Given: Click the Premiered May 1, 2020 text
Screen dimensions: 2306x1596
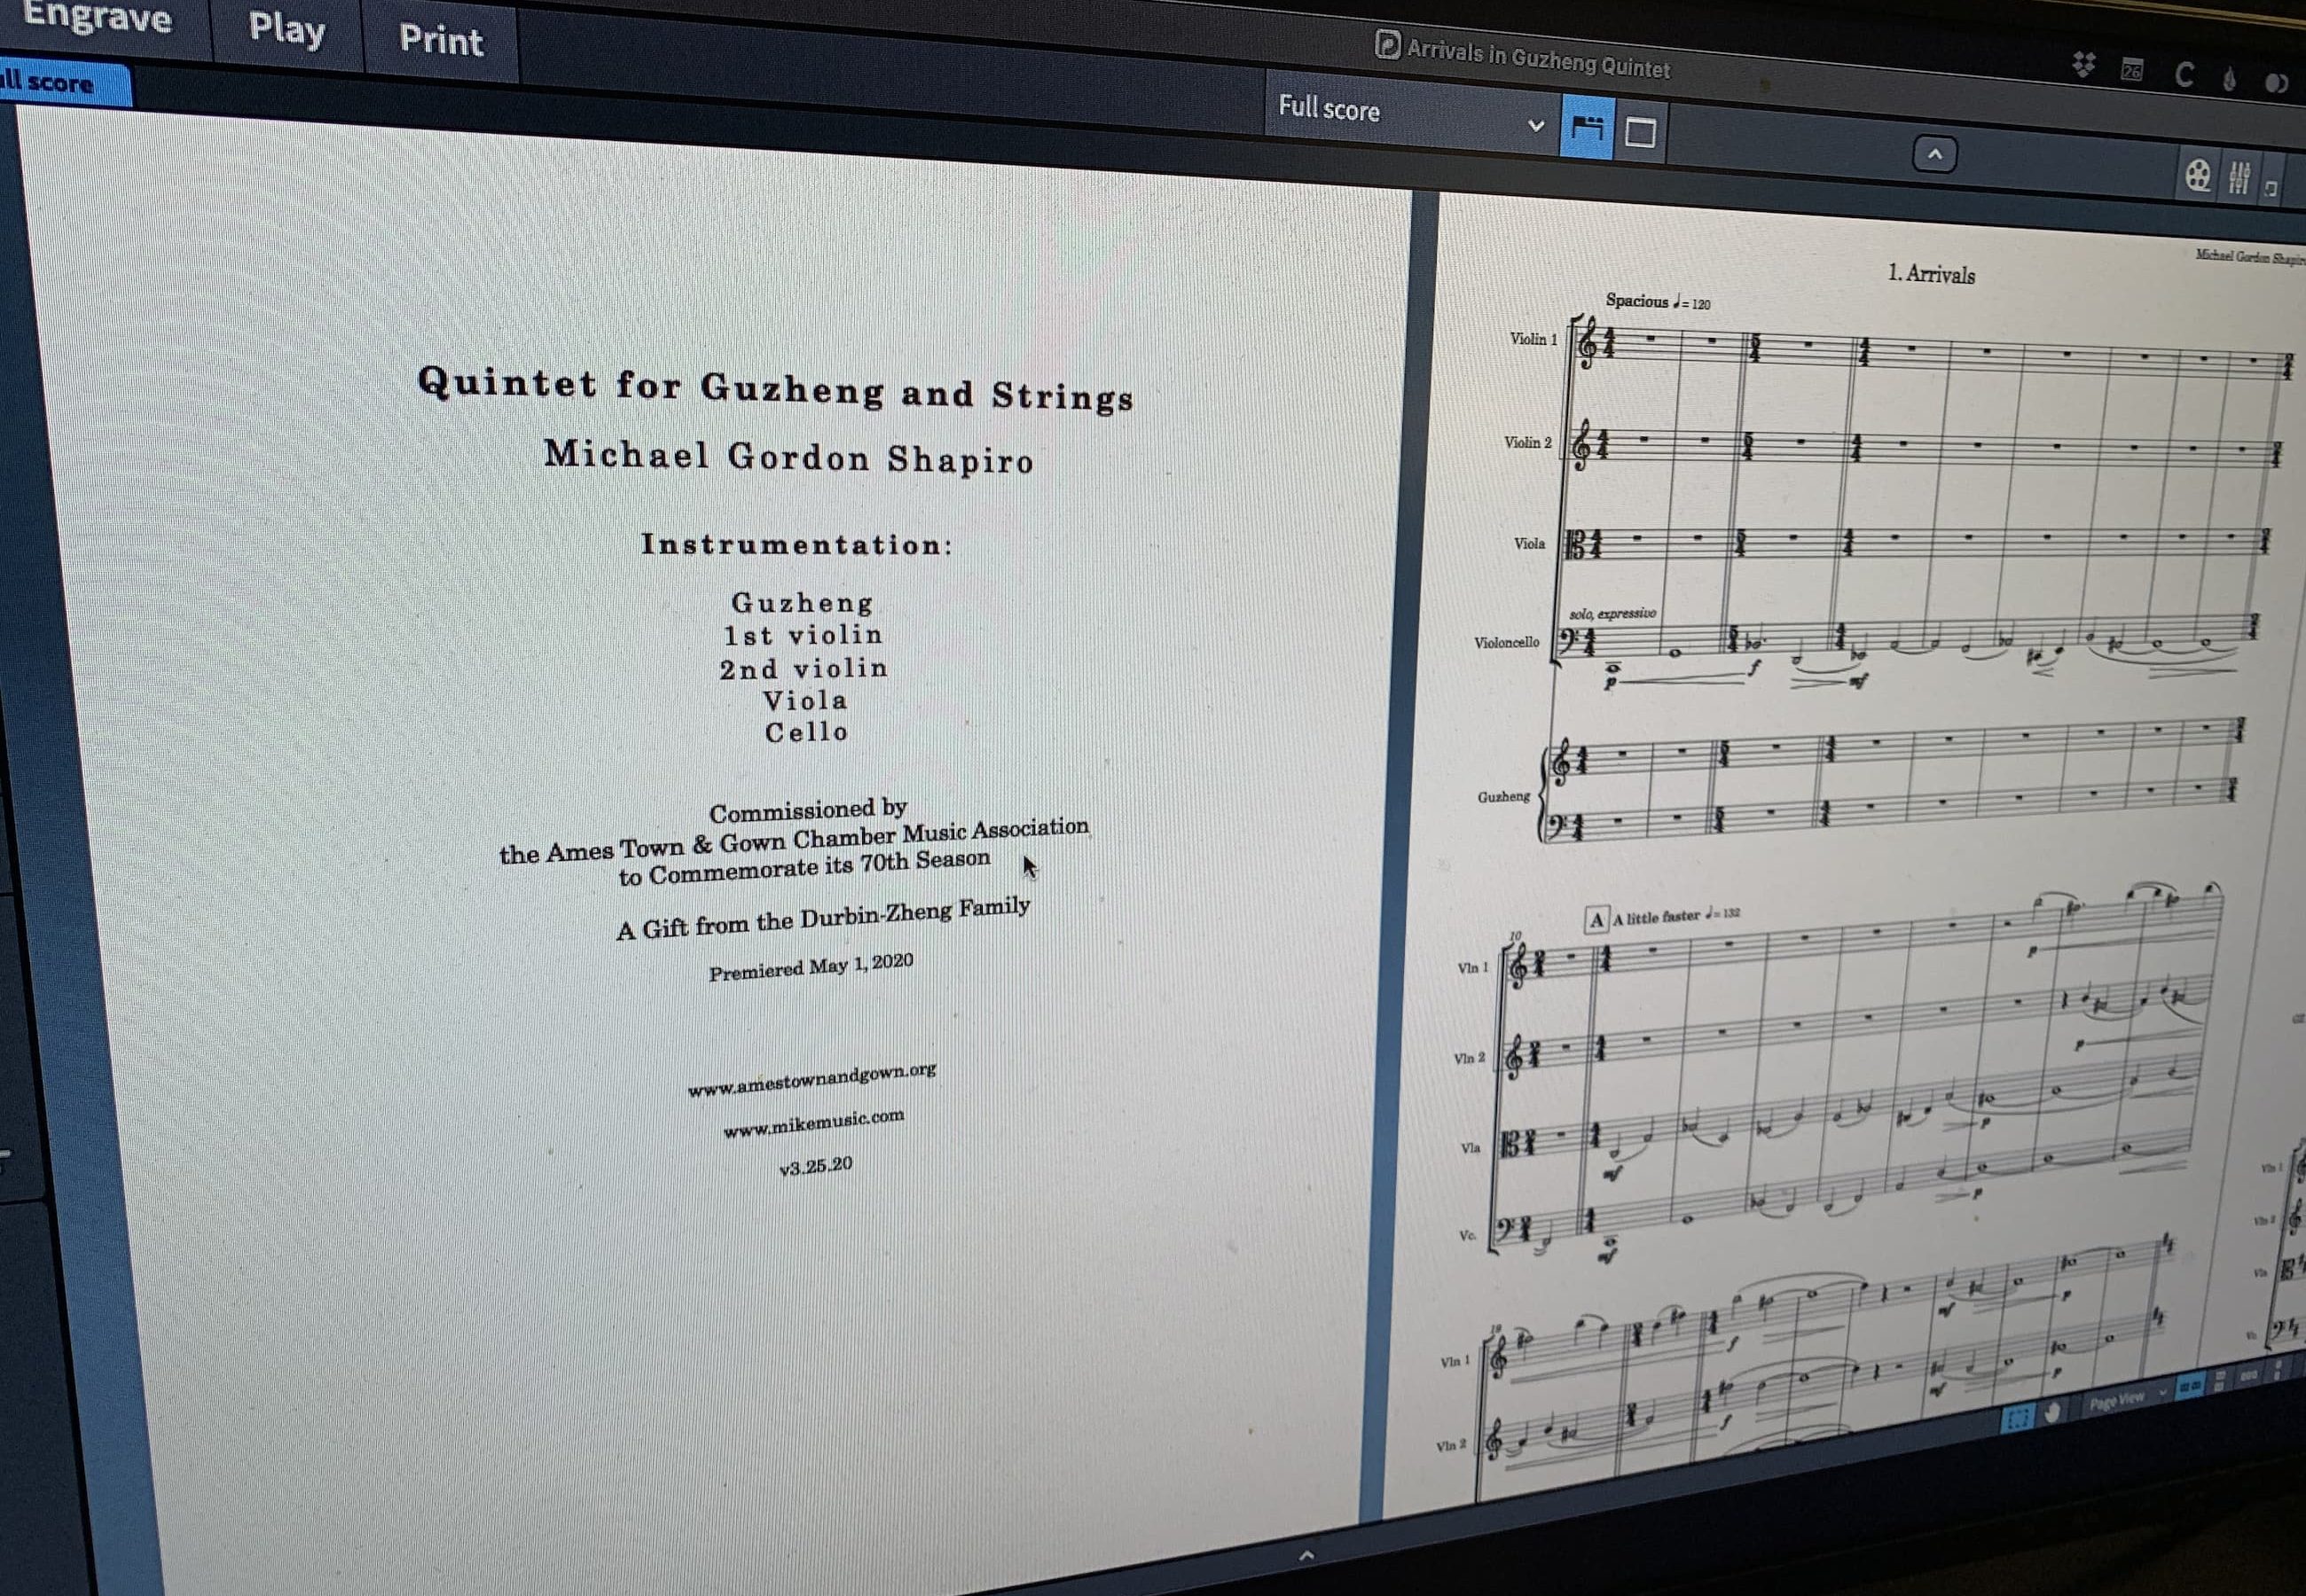Looking at the screenshot, I should pos(811,967).
